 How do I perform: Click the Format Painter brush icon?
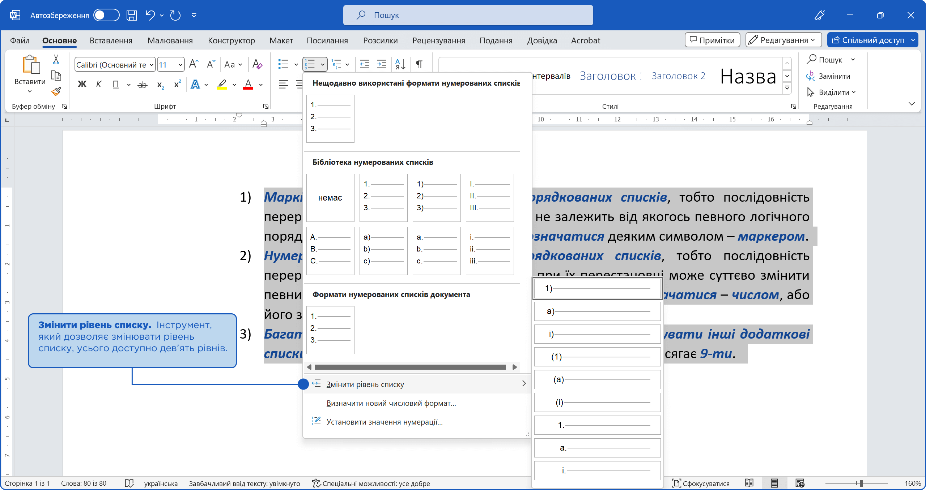[56, 91]
